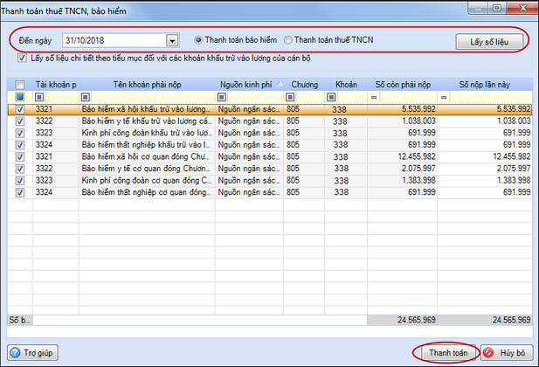The height and width of the screenshot is (367, 539).
Task: Click the sort arrow on Nguồn kinh phí header
Action: pyautogui.click(x=280, y=84)
